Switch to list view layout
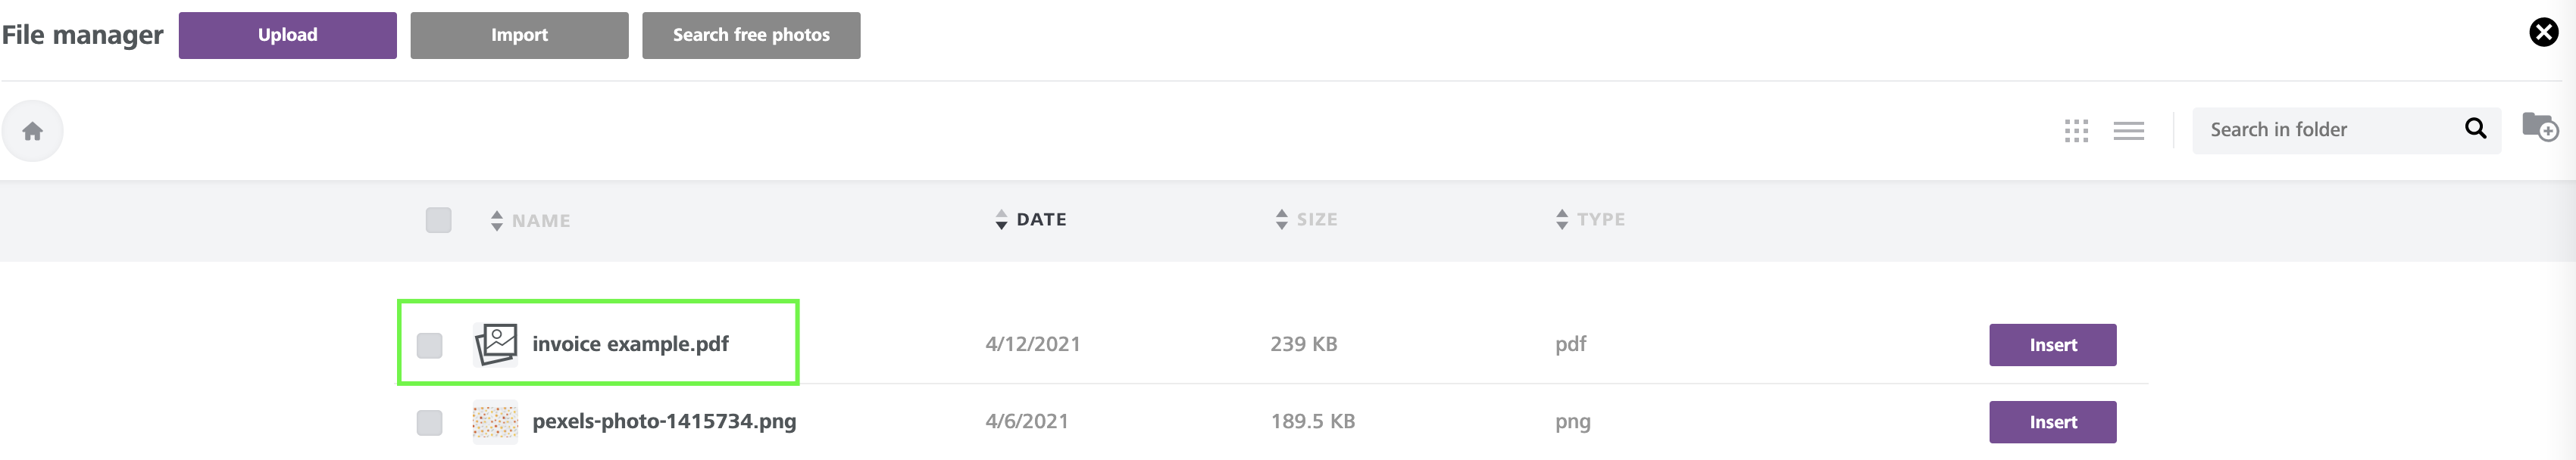Image resolution: width=2576 pixels, height=460 pixels. (2128, 131)
